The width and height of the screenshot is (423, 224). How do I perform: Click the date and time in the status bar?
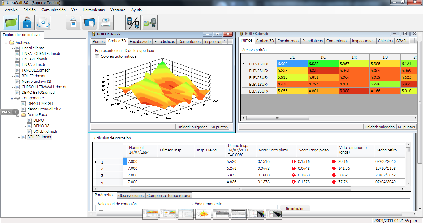pyautogui.click(x=395, y=221)
